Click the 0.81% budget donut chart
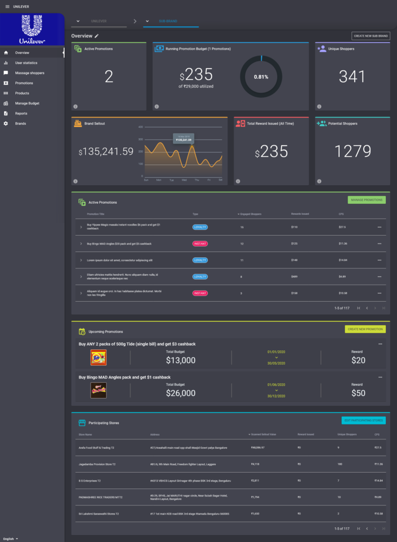Viewport: 397px width, 542px height. [261, 77]
